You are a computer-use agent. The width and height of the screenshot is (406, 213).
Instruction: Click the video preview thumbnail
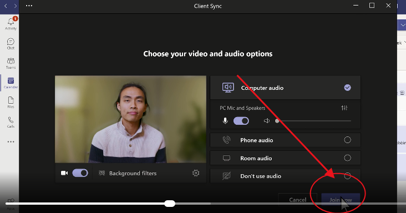[130, 119]
